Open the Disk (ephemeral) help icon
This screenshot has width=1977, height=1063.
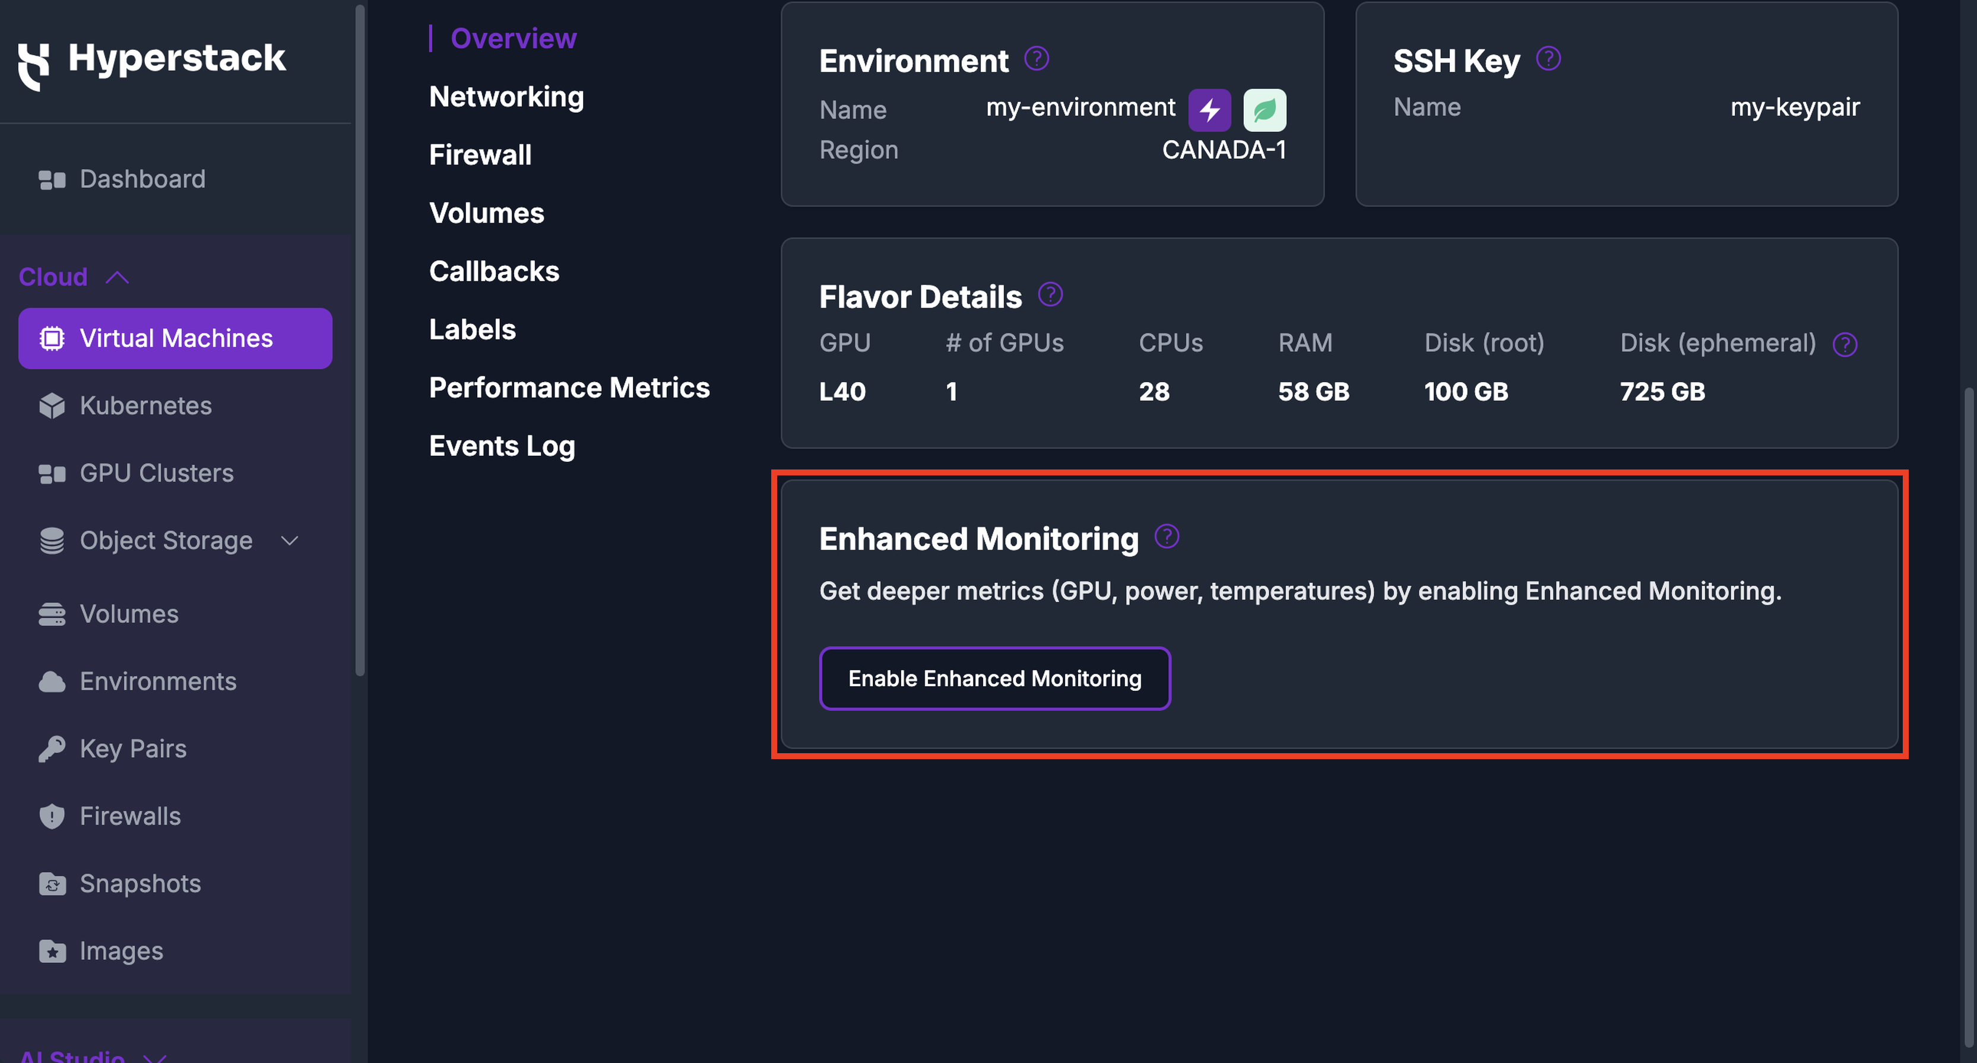pyautogui.click(x=1845, y=345)
